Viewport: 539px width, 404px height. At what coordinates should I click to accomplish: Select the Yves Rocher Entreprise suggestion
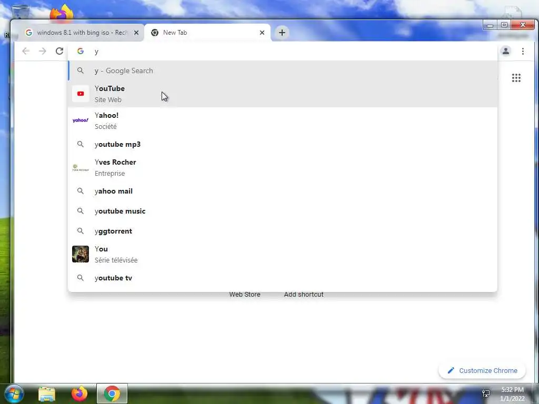283,168
